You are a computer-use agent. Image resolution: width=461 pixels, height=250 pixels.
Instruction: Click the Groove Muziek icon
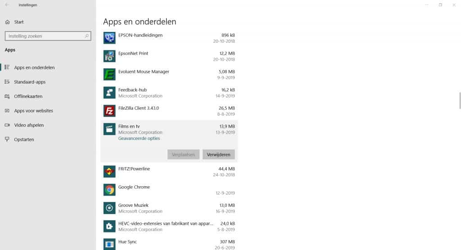(109, 208)
